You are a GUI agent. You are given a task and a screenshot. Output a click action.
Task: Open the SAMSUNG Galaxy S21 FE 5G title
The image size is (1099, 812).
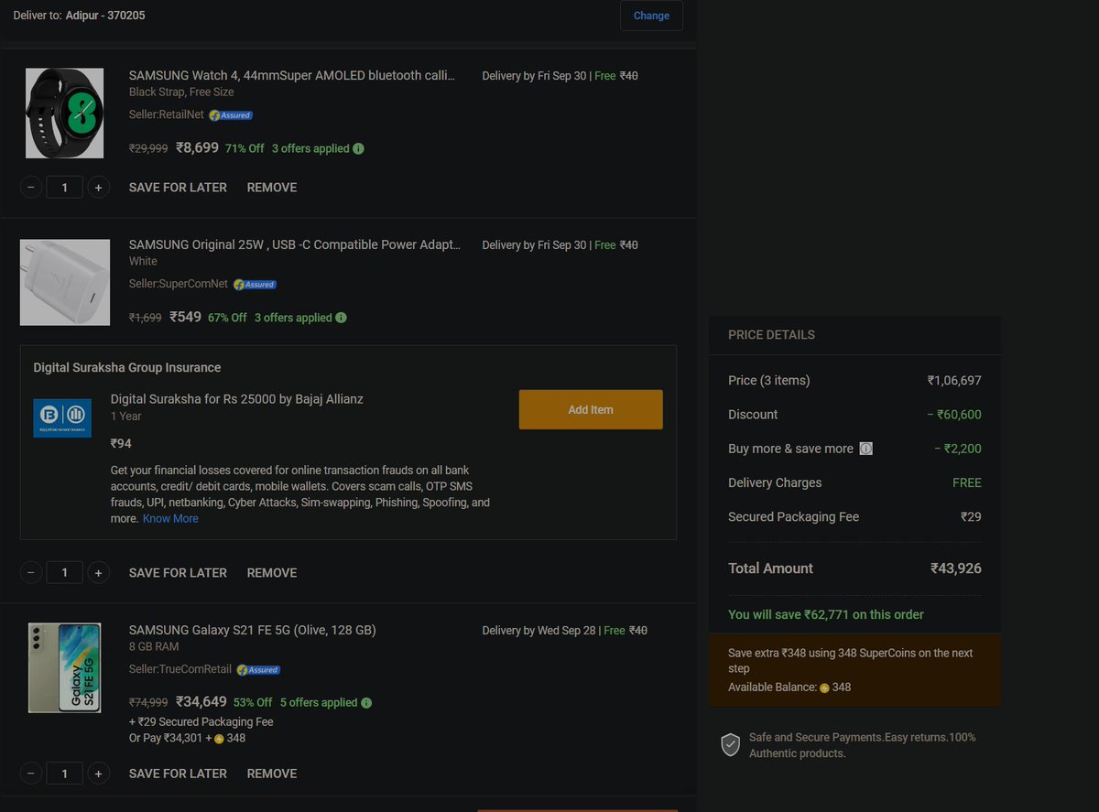(253, 630)
